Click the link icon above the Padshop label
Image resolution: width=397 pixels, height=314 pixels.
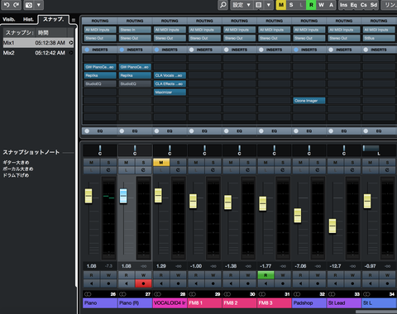pyautogui.click(x=297, y=294)
